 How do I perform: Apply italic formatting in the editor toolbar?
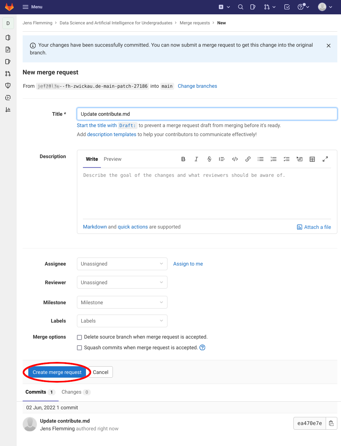tap(196, 159)
